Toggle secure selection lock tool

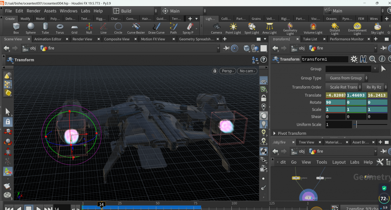click(8, 122)
